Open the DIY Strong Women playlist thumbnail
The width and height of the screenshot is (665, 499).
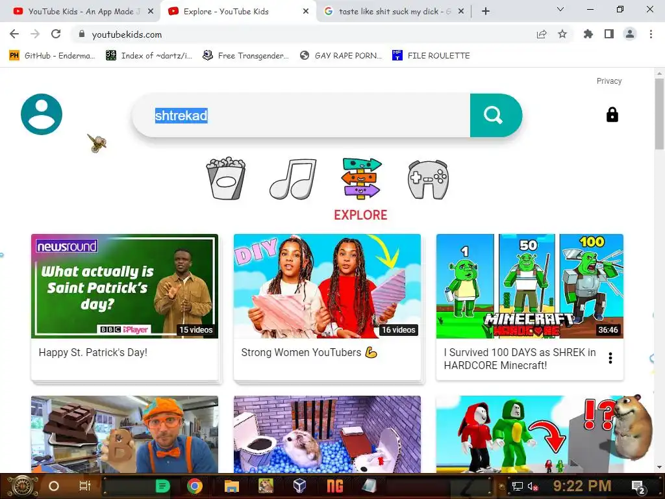tap(327, 286)
